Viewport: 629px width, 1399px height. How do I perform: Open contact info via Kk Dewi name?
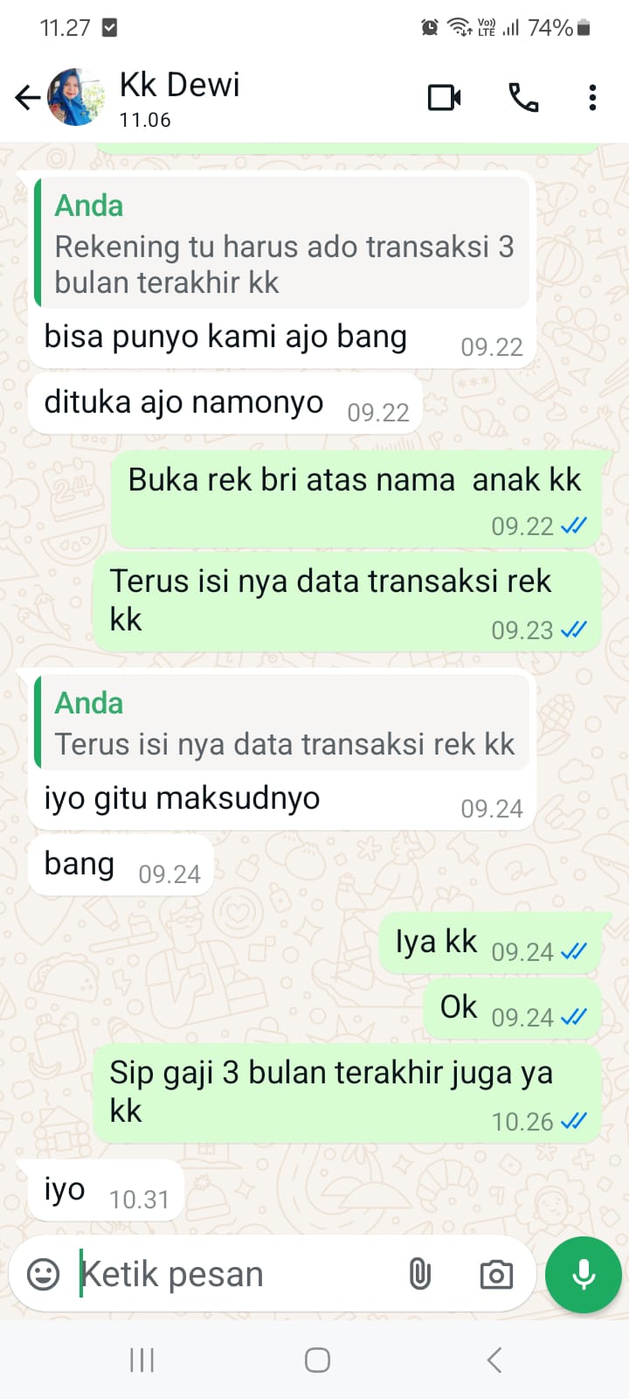coord(179,86)
